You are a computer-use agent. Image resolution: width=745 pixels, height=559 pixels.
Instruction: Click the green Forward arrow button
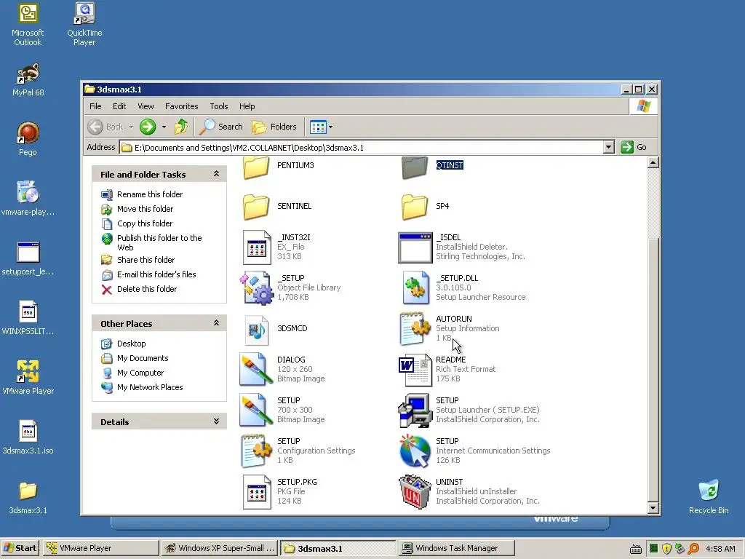coord(148,127)
